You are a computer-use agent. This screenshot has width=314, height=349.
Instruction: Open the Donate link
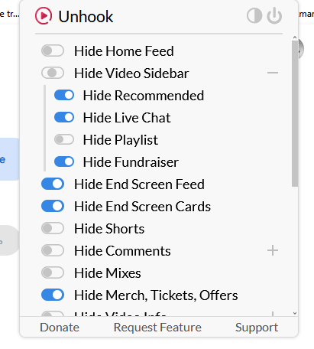click(60, 328)
